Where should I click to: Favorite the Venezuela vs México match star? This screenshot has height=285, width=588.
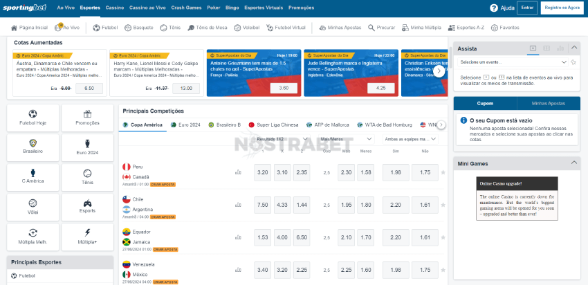[443, 270]
